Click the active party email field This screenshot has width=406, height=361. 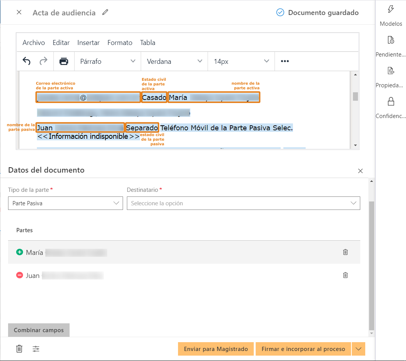[x=88, y=97]
